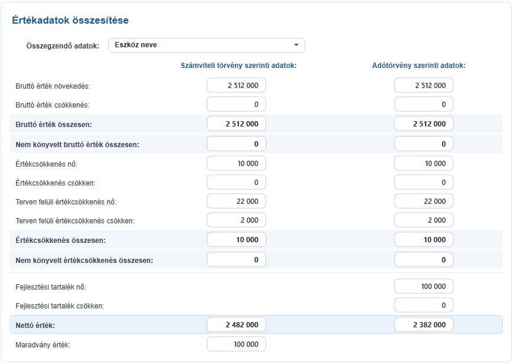Focus the Maradvány érték field

click(237, 344)
